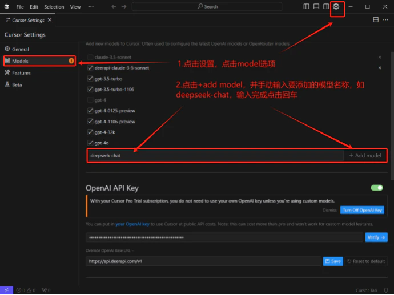Open the editor more actions dots
The height and width of the screenshot is (295, 394).
(x=385, y=19)
